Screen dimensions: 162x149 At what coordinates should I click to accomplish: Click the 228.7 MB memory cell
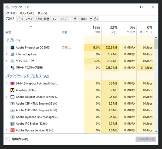[110, 68]
